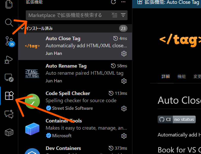Select Code Spell Checker extension entry
The image size is (201, 154).
[75, 101]
